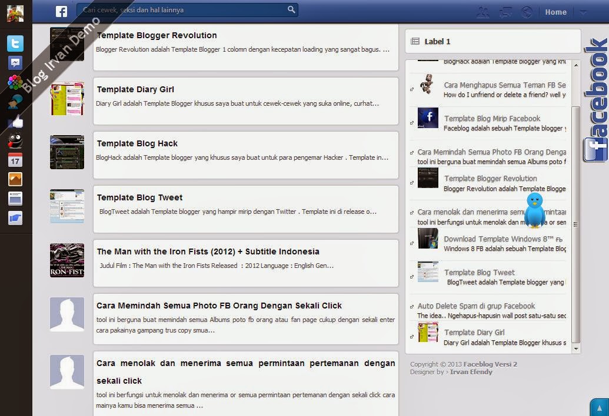Image resolution: width=609 pixels, height=416 pixels.
Task: Open Cara menolak dan menerima post title
Action: [x=245, y=372]
